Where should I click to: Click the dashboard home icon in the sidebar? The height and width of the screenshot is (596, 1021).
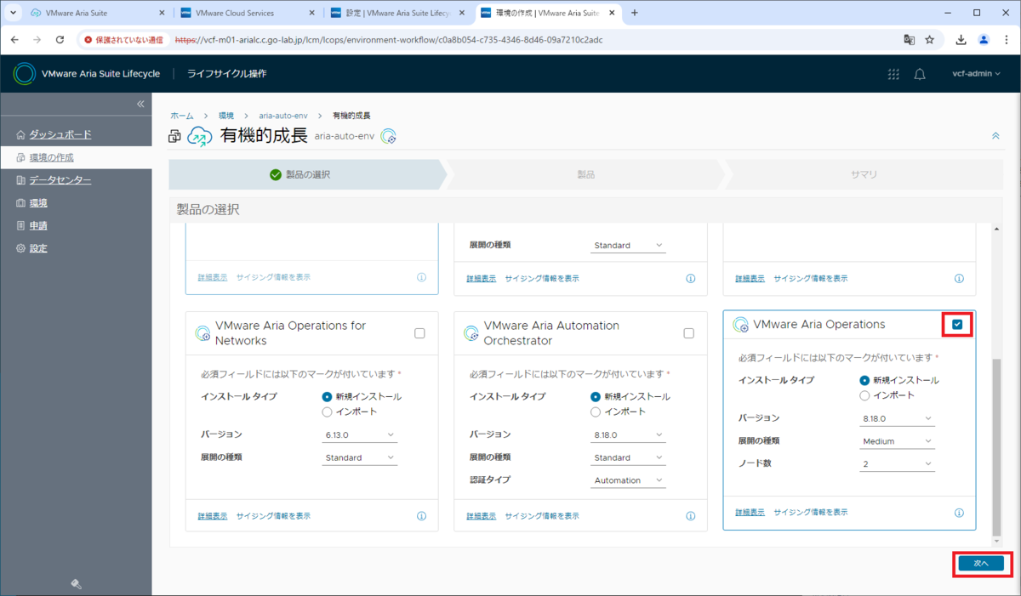(x=21, y=135)
